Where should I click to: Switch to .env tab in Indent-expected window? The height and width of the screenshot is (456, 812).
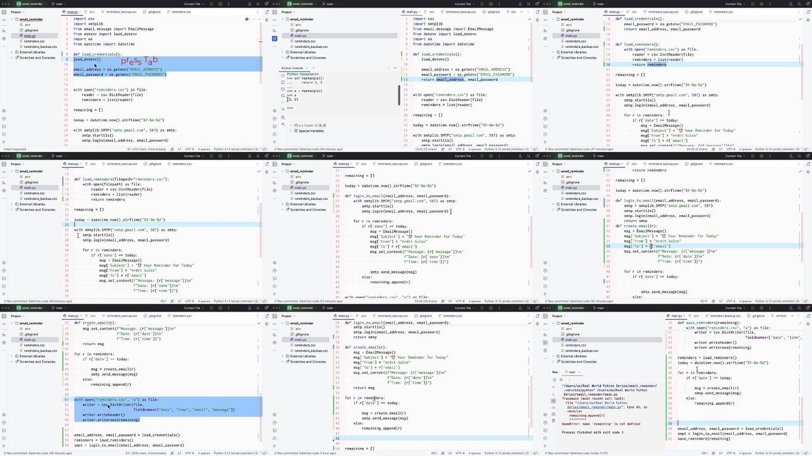click(90, 12)
